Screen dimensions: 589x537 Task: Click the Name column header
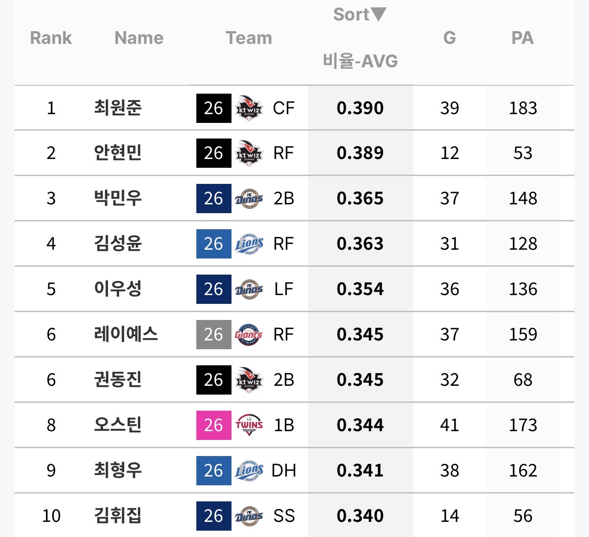coord(139,38)
